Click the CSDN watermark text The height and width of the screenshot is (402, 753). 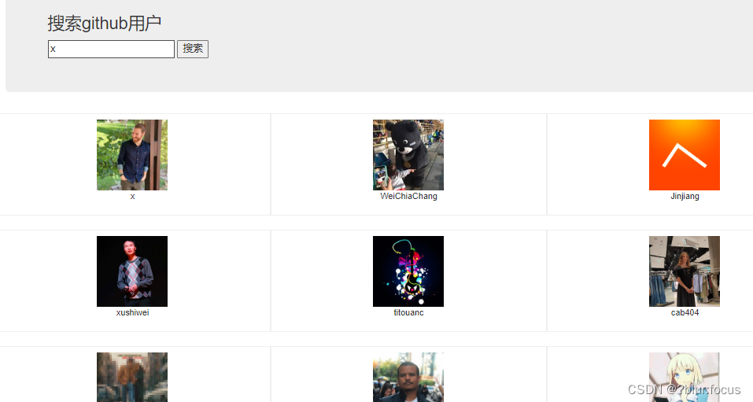point(684,389)
